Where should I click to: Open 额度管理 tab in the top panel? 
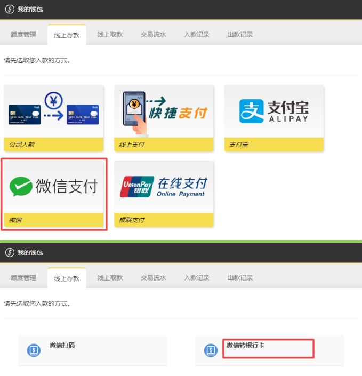tap(23, 35)
